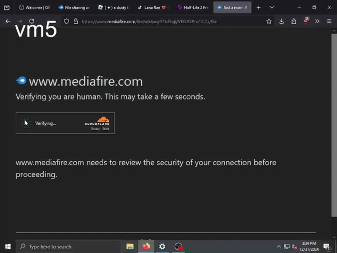This screenshot has height=253, width=337.
Task: Switch to the Welcome tab
Action: (34, 8)
